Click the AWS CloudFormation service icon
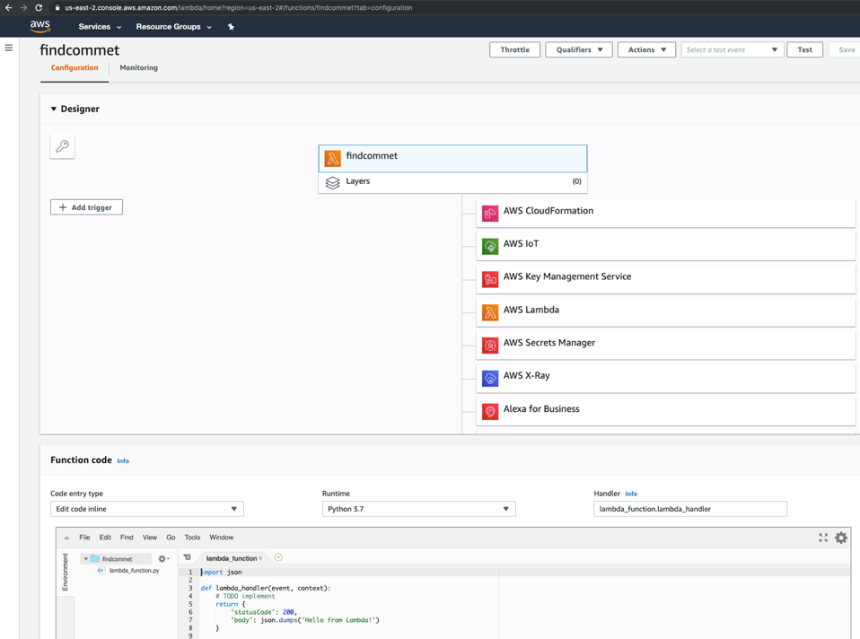860x639 pixels. (x=490, y=213)
